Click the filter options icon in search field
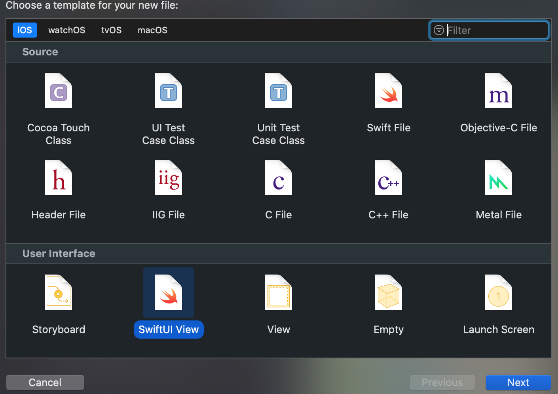558x394 pixels. click(x=439, y=30)
